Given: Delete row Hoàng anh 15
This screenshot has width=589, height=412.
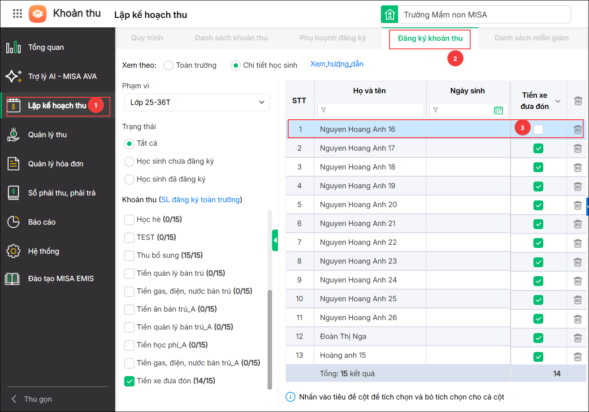Looking at the screenshot, I should (578, 357).
